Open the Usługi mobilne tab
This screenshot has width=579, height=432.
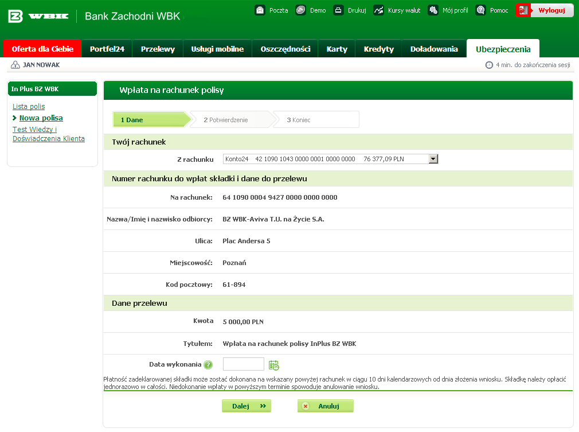pyautogui.click(x=217, y=49)
